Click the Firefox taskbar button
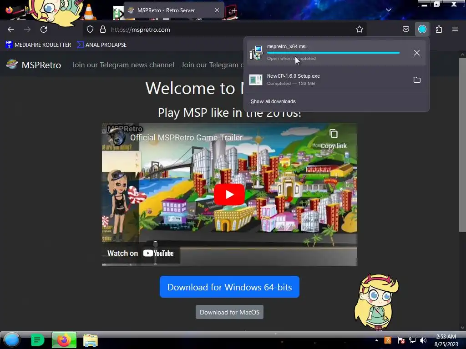The width and height of the screenshot is (466, 349). (64, 340)
